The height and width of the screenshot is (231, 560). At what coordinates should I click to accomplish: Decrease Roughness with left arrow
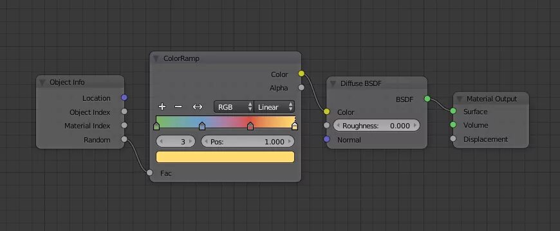click(338, 126)
